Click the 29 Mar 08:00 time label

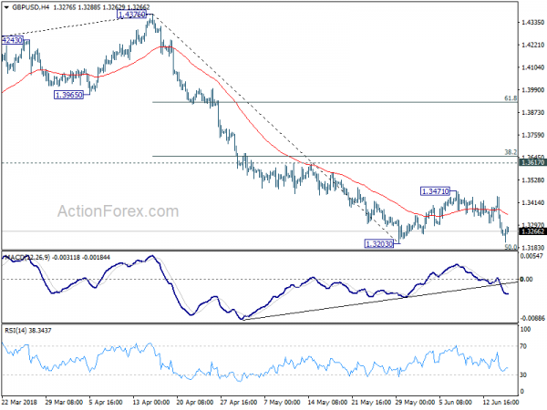coord(64,402)
